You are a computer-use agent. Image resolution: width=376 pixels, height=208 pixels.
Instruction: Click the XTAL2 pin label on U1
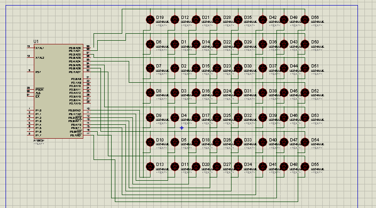[x=40, y=58]
